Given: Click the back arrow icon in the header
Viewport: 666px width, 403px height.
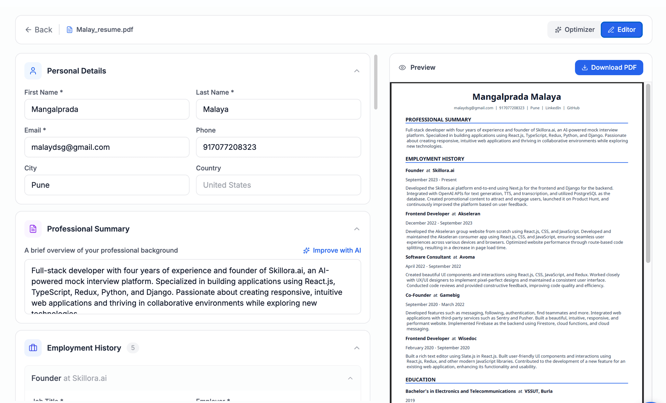Looking at the screenshot, I should tap(29, 30).
